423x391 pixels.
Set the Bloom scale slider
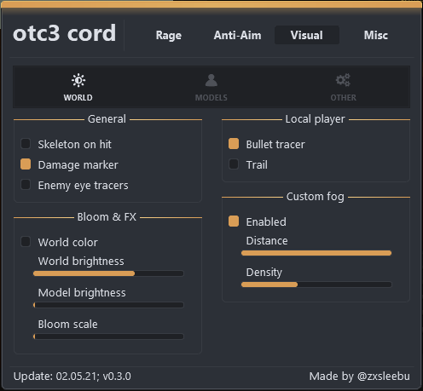pos(108,336)
